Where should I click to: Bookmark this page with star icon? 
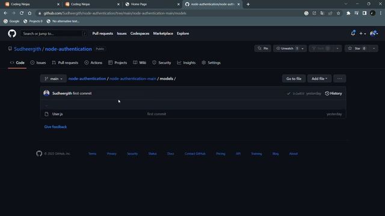339,13
